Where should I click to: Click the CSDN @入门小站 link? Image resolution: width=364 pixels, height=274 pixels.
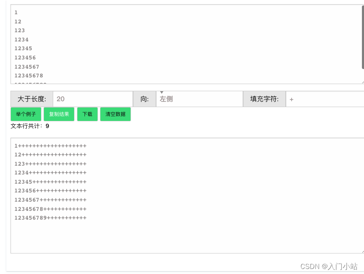tap(329, 266)
